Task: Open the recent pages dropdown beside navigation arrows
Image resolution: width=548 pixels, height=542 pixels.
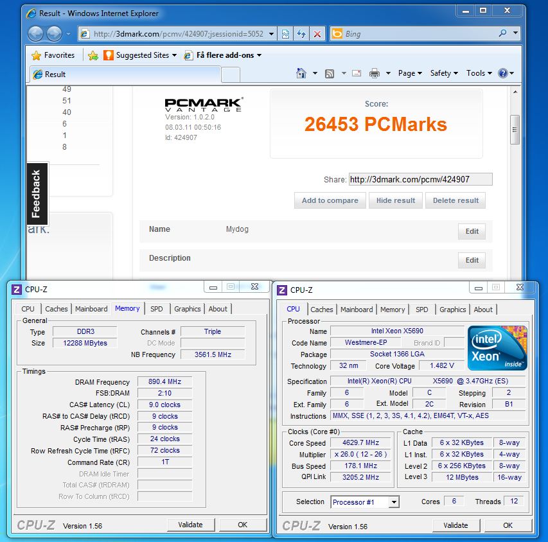Action: pos(69,34)
